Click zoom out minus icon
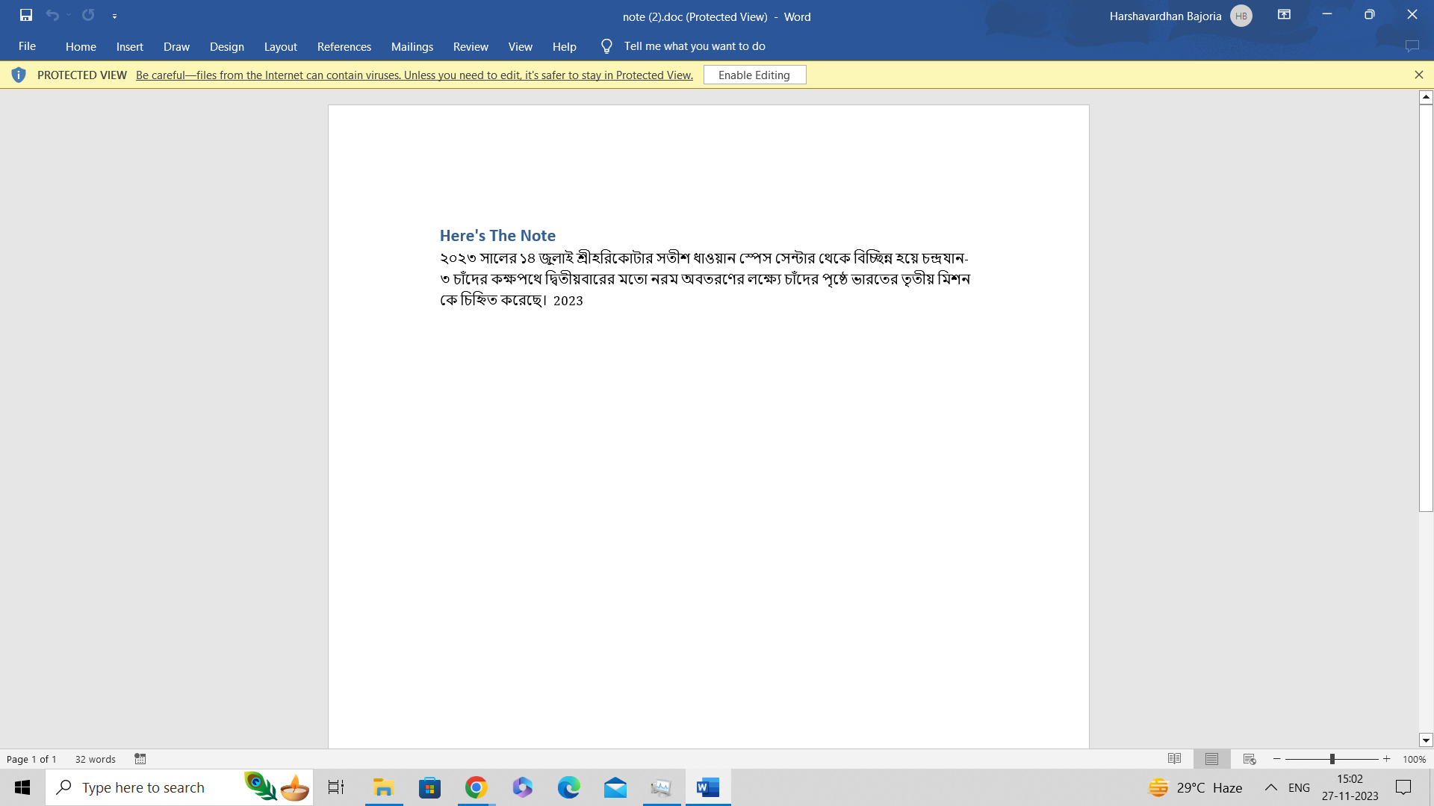Screen dimensions: 1434x806 pos(1277,759)
